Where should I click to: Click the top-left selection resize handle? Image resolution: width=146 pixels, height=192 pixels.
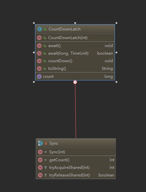(x=34, y=23)
